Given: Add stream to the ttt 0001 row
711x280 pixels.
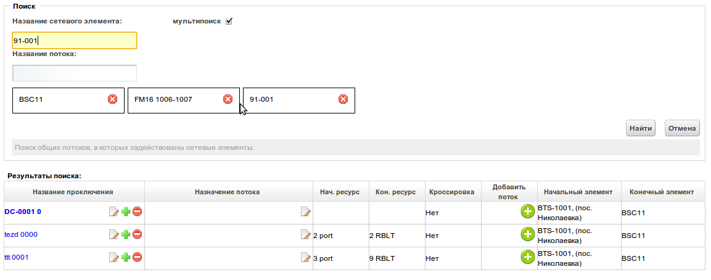Looking at the screenshot, I should (x=527, y=257).
